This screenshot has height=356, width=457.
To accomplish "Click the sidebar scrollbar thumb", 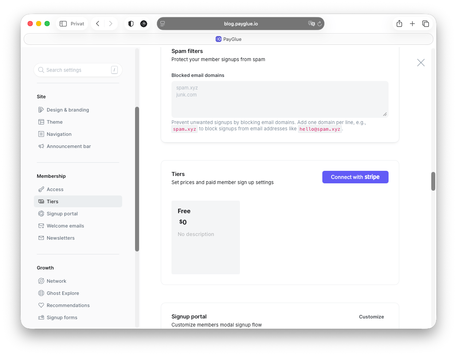I will tap(137, 179).
